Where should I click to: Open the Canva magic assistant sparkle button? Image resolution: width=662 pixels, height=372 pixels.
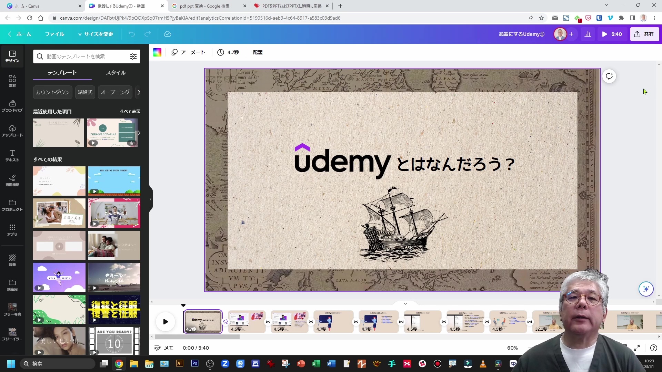[x=646, y=289]
